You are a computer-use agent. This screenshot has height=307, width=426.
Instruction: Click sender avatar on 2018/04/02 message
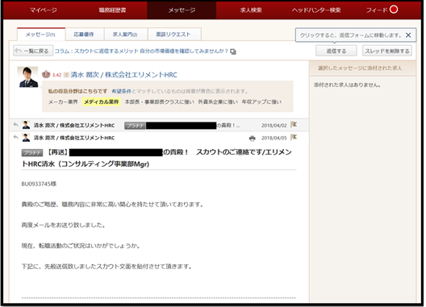[x=26, y=125]
